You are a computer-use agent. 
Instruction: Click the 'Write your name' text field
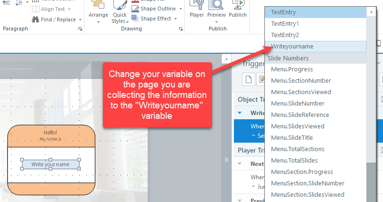pos(50,164)
